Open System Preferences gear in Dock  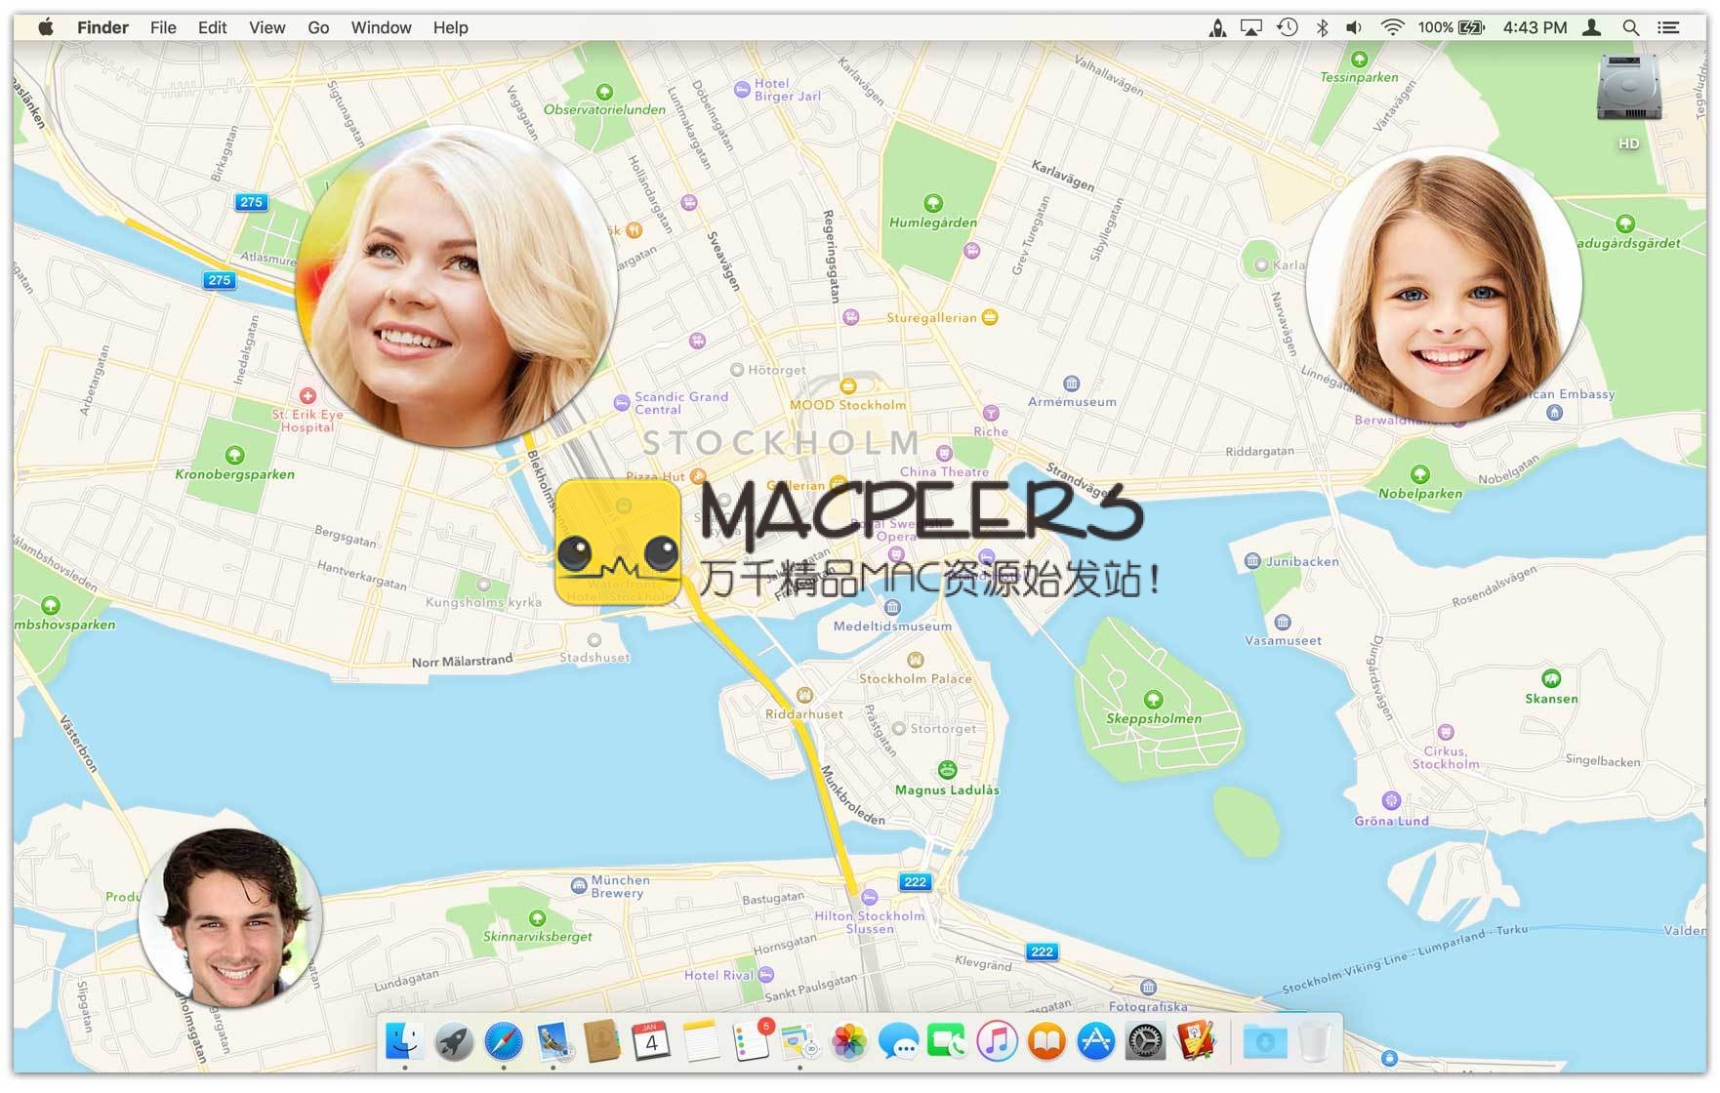pos(1146,1041)
